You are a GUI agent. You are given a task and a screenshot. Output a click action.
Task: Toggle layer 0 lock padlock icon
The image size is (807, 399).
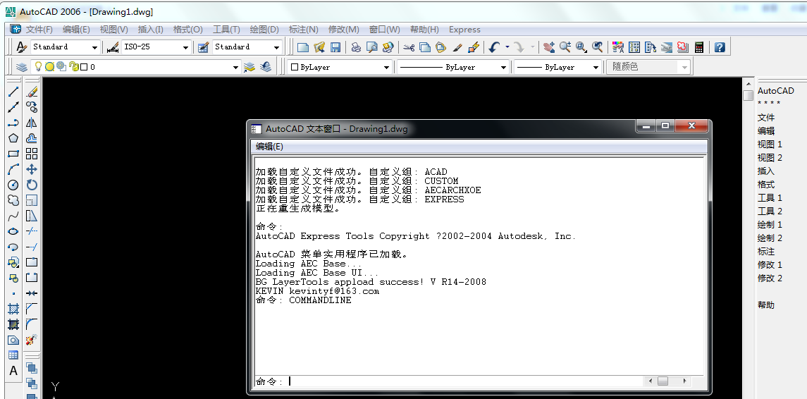point(73,66)
